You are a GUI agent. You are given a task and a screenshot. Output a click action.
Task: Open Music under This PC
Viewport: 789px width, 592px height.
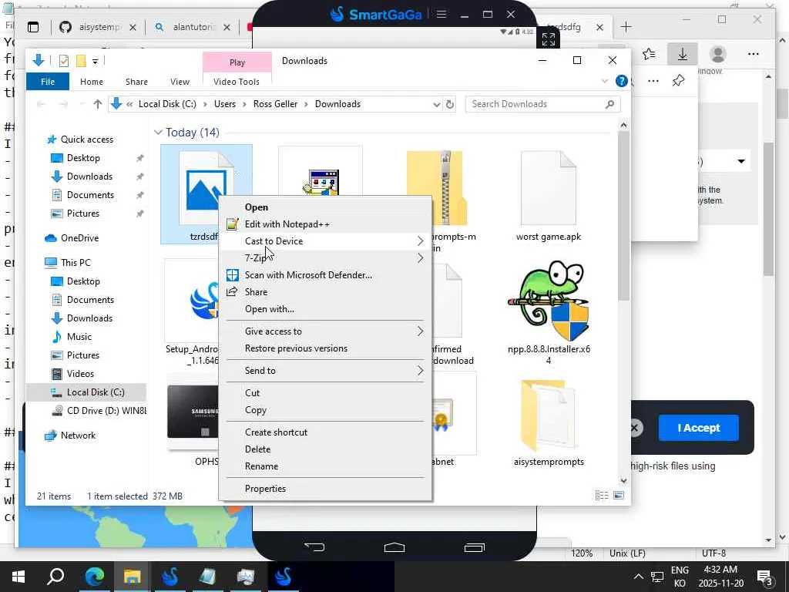pos(79,337)
